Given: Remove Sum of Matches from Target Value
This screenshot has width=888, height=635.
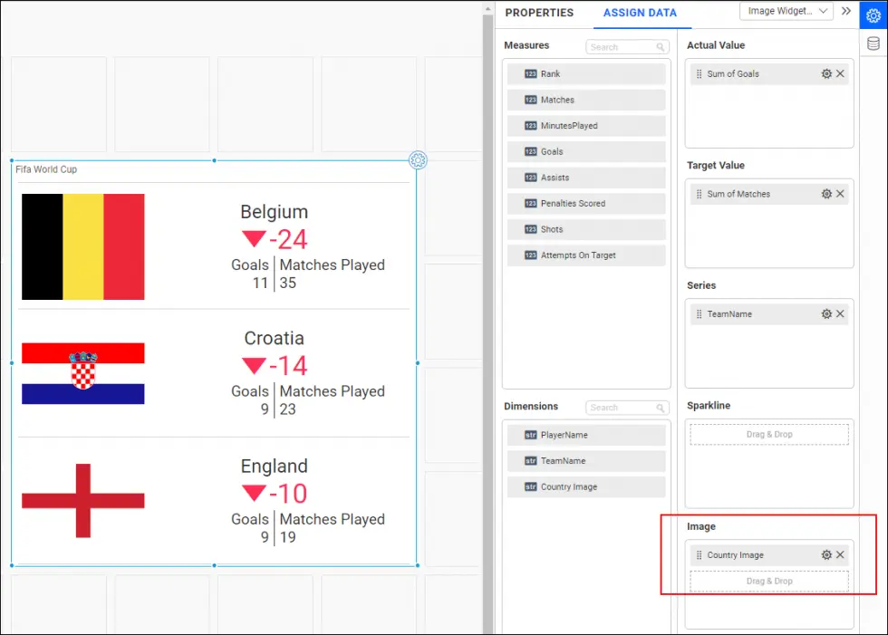Looking at the screenshot, I should pos(840,194).
